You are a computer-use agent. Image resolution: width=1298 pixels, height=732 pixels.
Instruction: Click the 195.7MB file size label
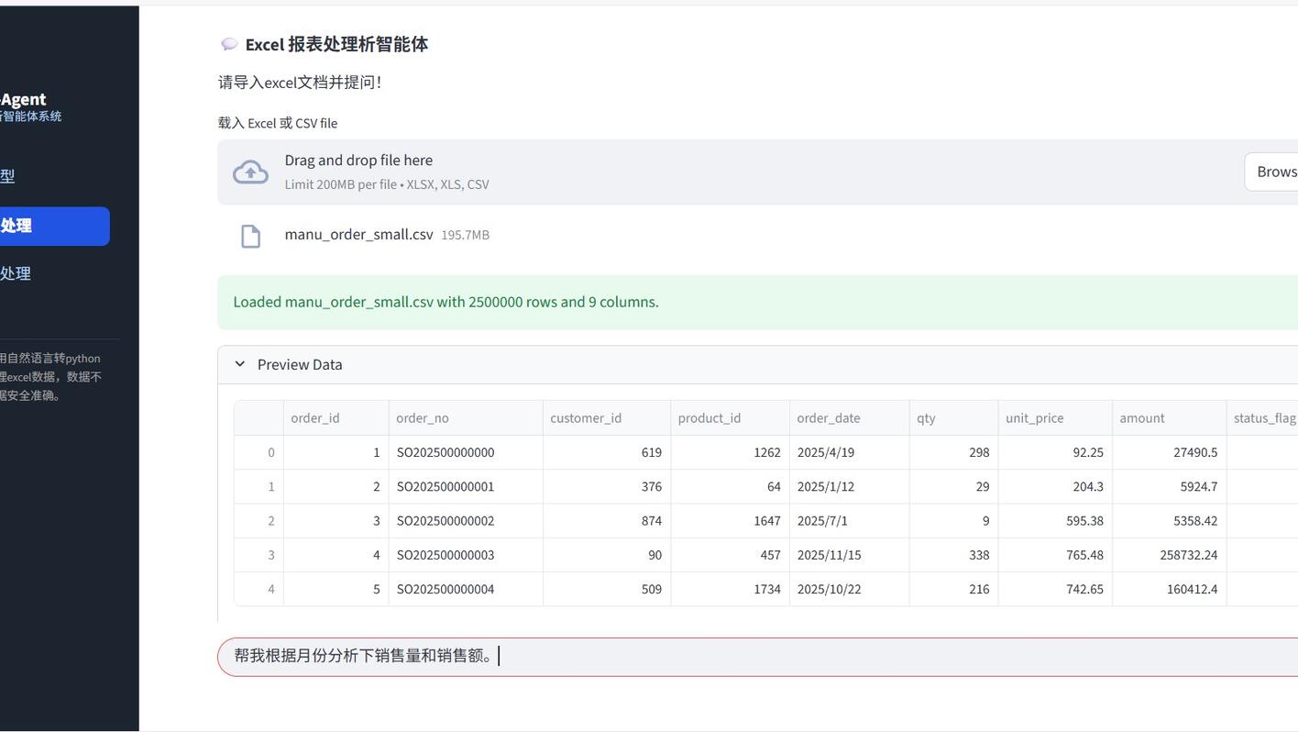coord(466,236)
